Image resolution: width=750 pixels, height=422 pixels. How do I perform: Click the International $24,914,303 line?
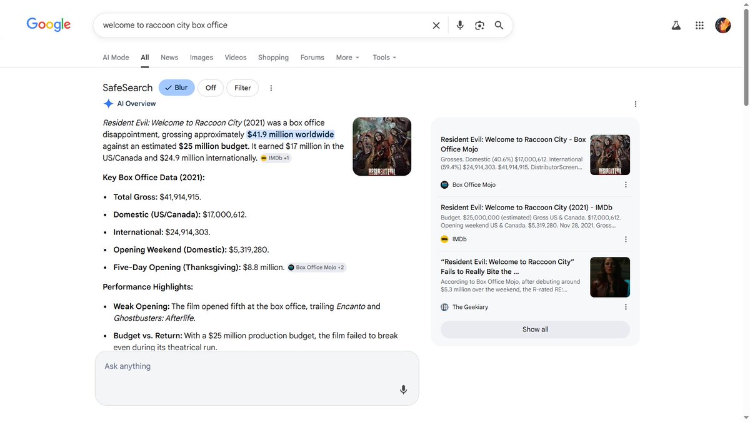click(x=162, y=232)
